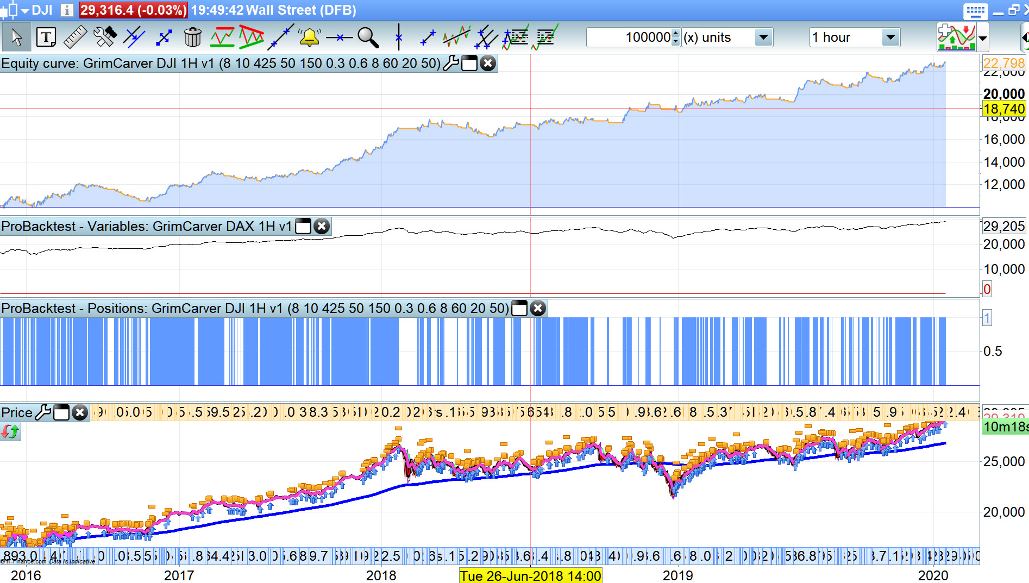
Task: Toggle Equity curve panel window detach
Action: [469, 64]
